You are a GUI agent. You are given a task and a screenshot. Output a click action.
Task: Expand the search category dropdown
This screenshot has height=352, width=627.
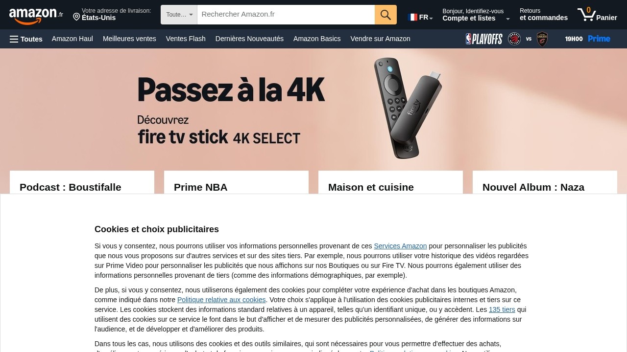coord(179,15)
